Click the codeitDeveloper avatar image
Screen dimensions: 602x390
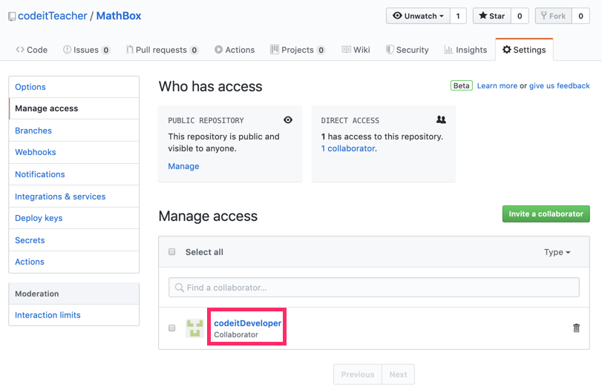click(194, 328)
